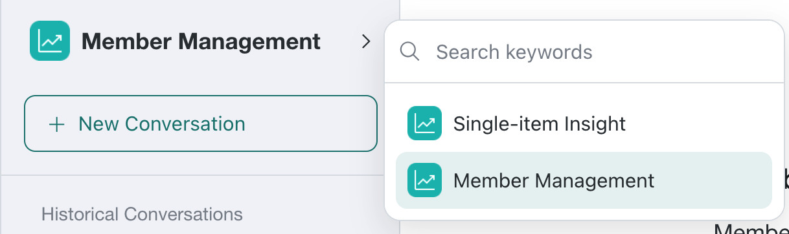
Task: Collapse the app switcher using the right chevron
Action: point(366,42)
